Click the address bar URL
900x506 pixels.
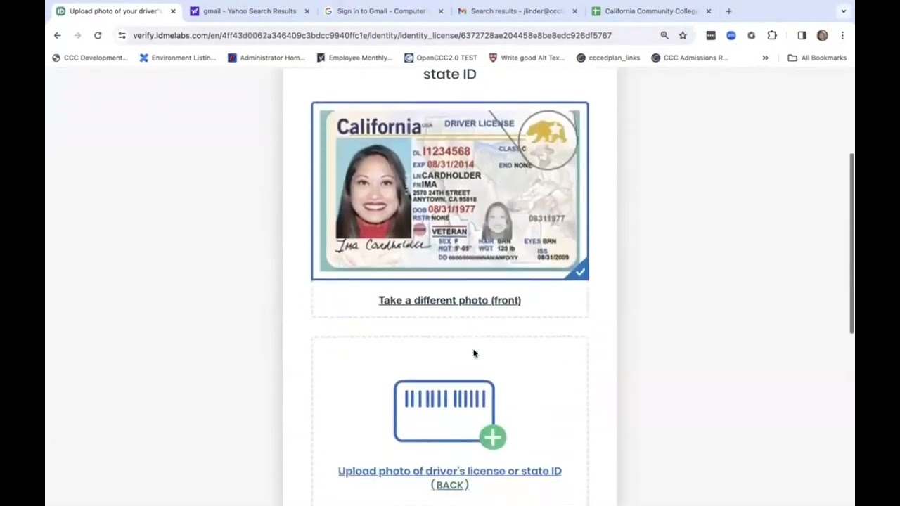point(372,35)
